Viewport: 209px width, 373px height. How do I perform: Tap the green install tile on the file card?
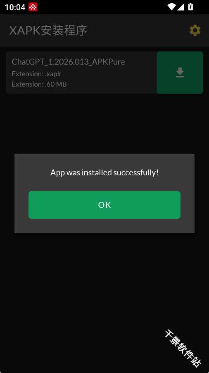(180, 73)
